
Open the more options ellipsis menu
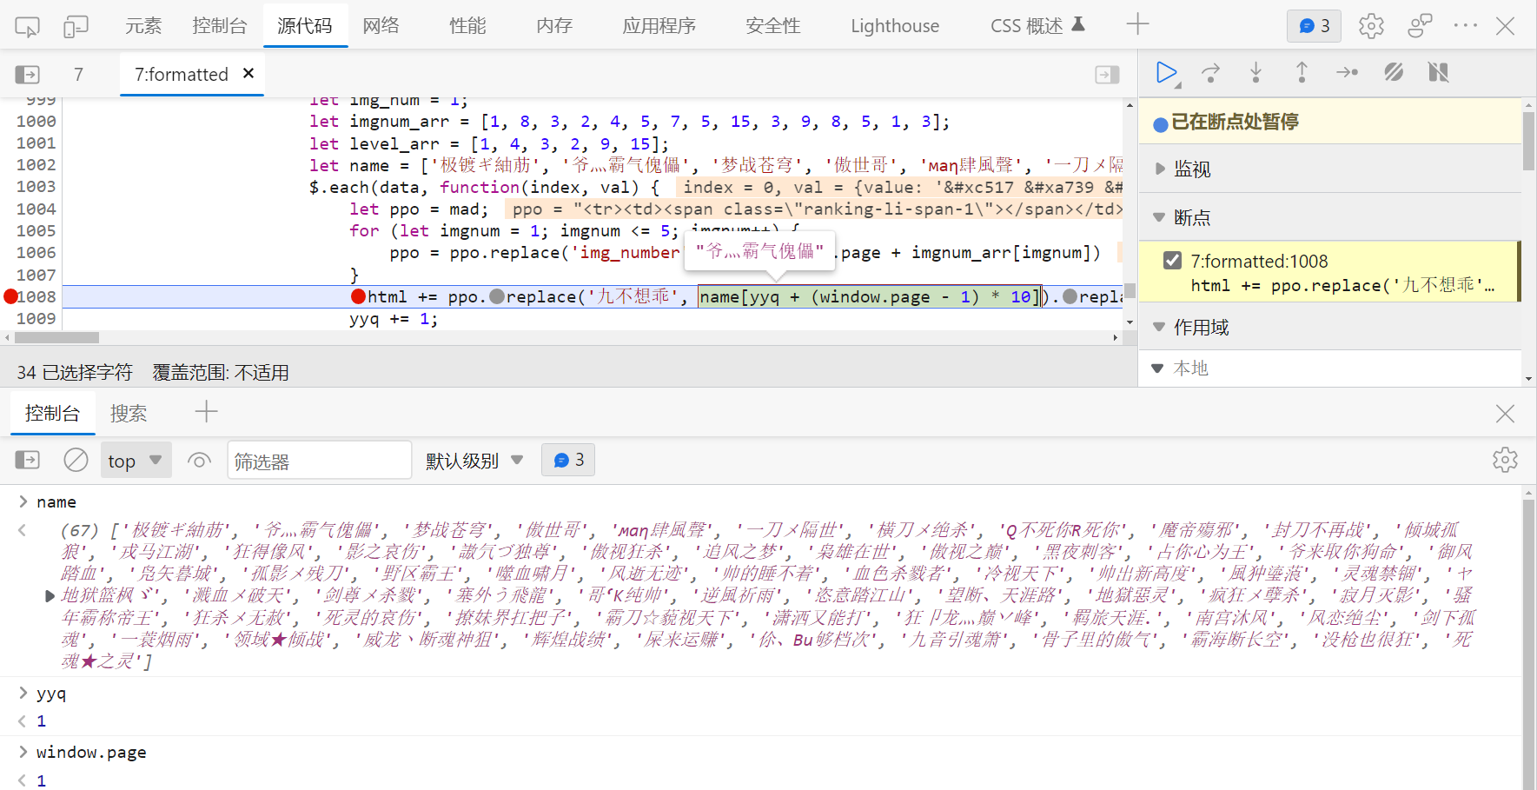click(1466, 26)
